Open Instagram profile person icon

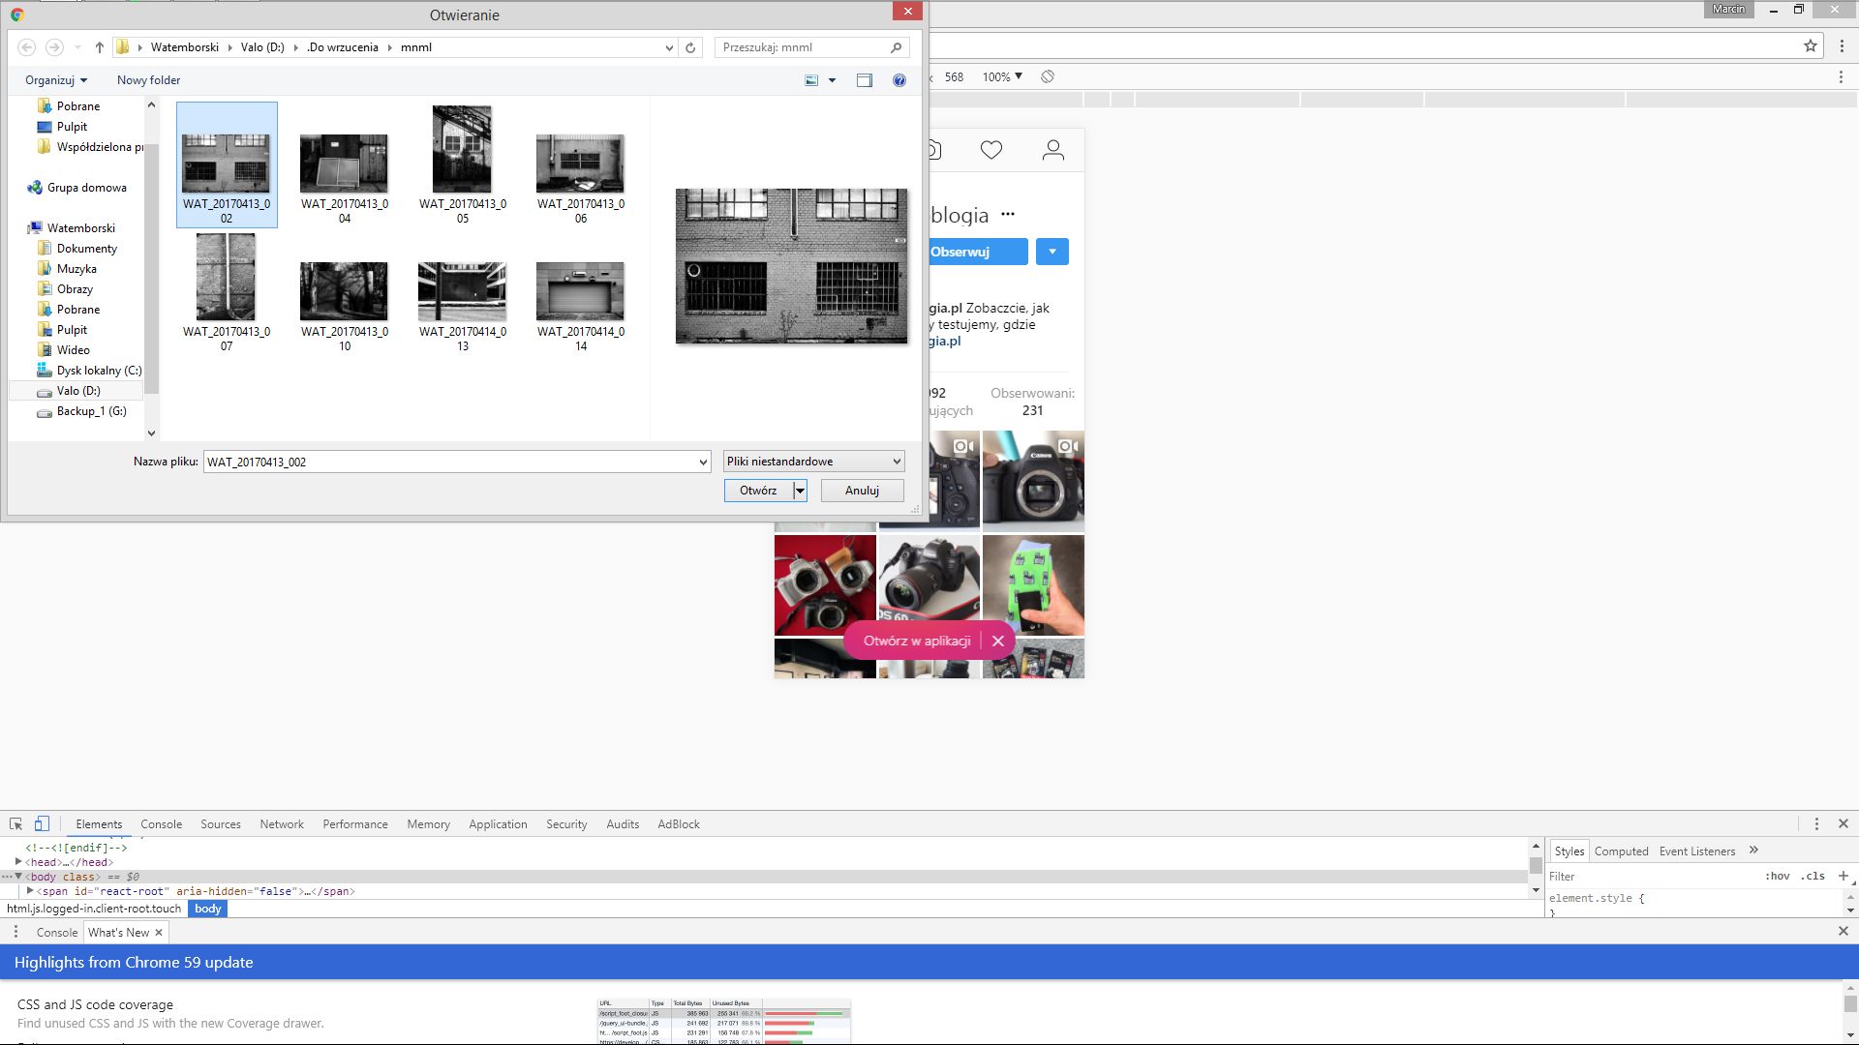pos(1053,150)
